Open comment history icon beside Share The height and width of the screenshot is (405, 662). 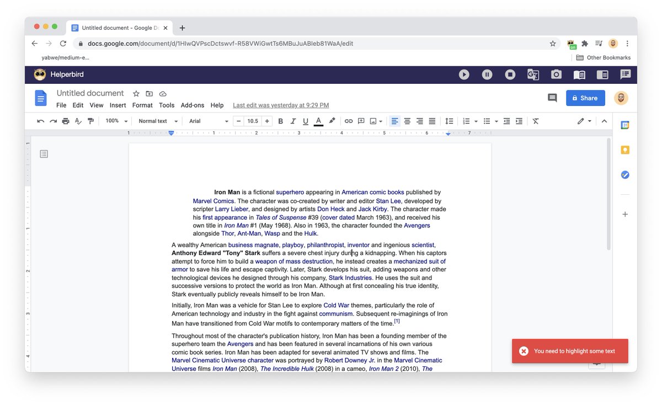tap(552, 98)
